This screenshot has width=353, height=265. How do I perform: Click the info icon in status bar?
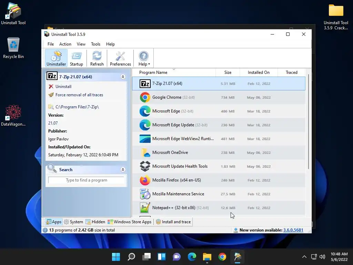[45, 230]
